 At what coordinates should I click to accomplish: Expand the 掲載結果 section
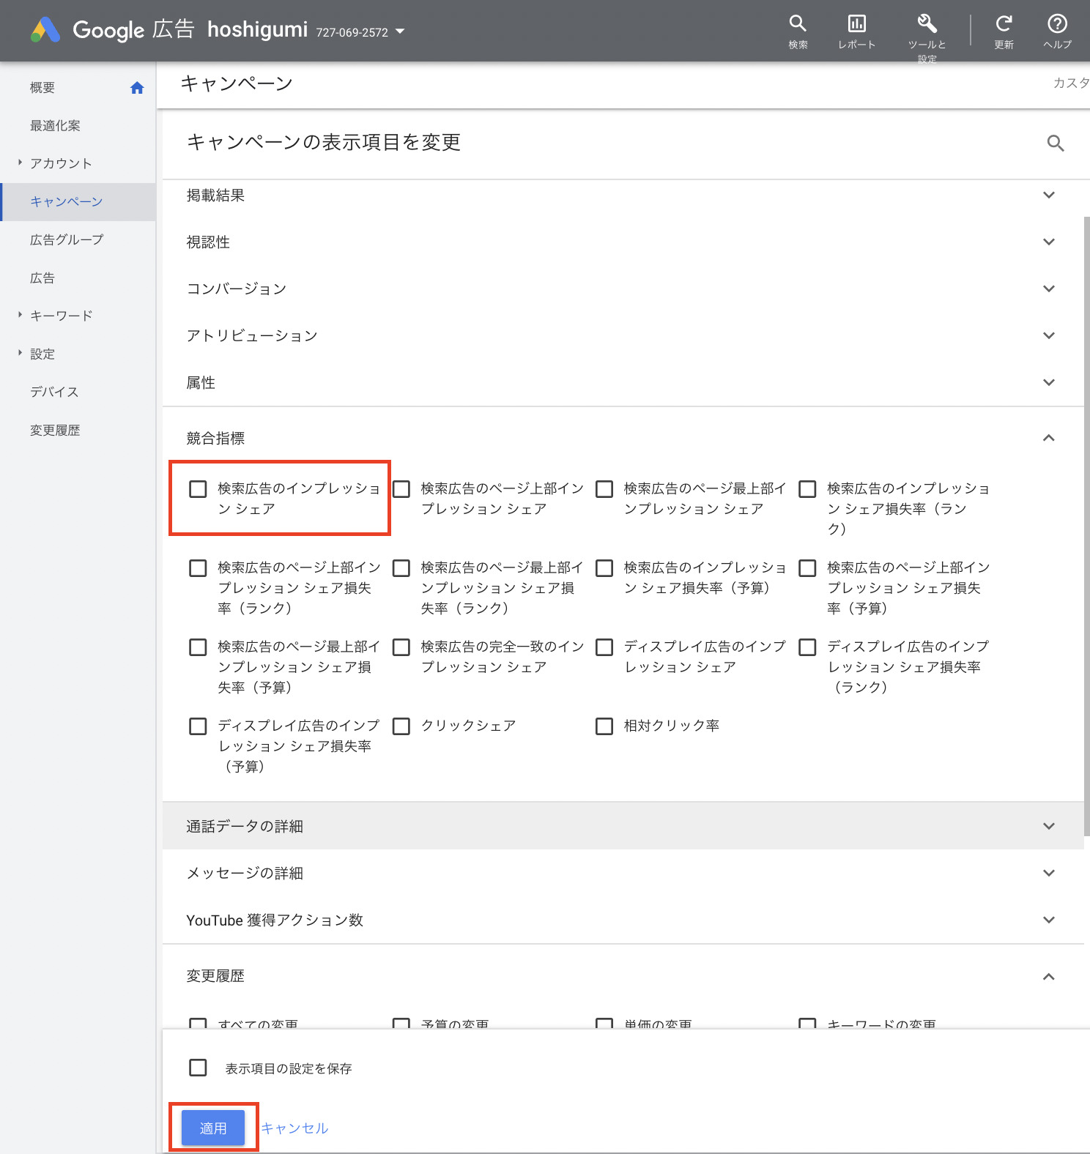(x=1048, y=196)
